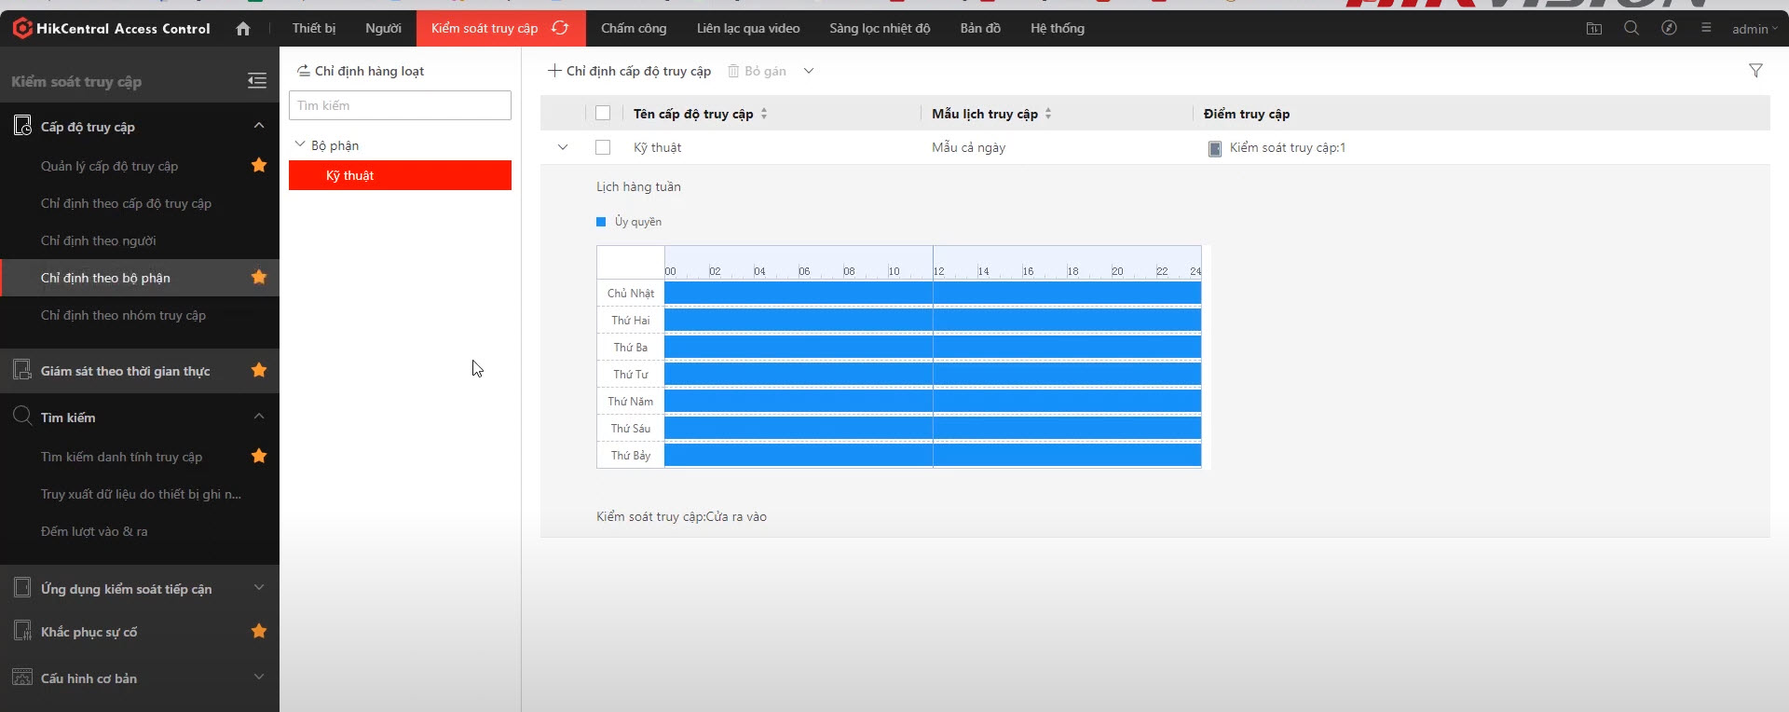Unfavorite Quản lý cấp độ truy cập star

coord(259,166)
